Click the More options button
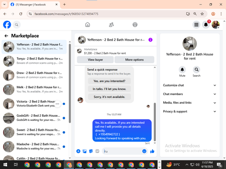 (x=134, y=59)
